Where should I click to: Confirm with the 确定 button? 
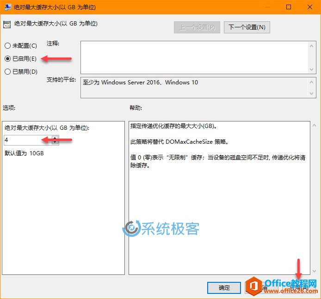click(x=224, y=288)
